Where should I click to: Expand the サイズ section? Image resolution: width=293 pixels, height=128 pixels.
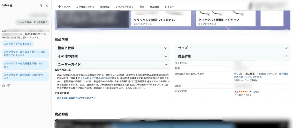286,48
